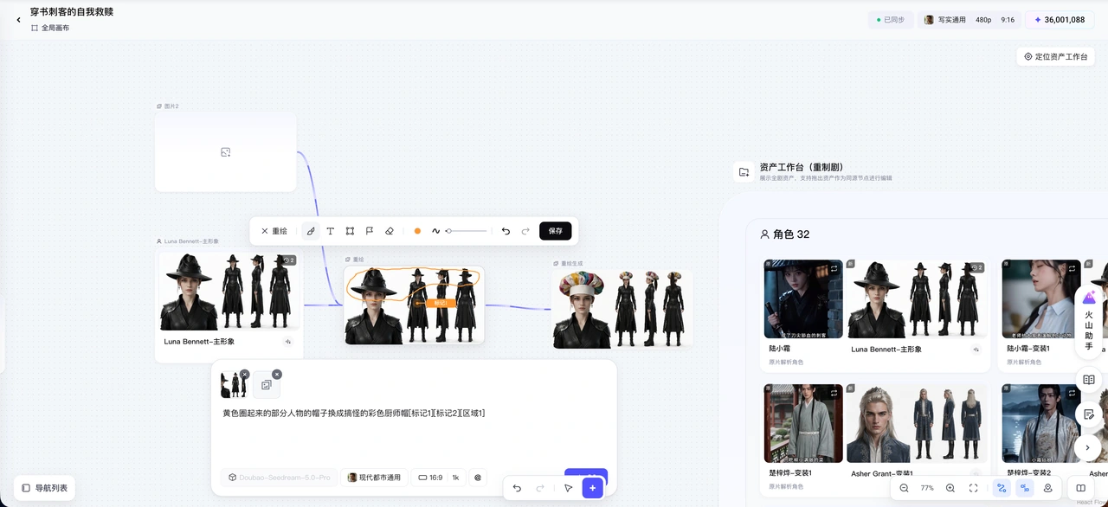Viewport: 1108px width, 507px height.
Task: Open Luna Bennett-主形象 card in asset workbench
Action: pyautogui.click(x=919, y=298)
